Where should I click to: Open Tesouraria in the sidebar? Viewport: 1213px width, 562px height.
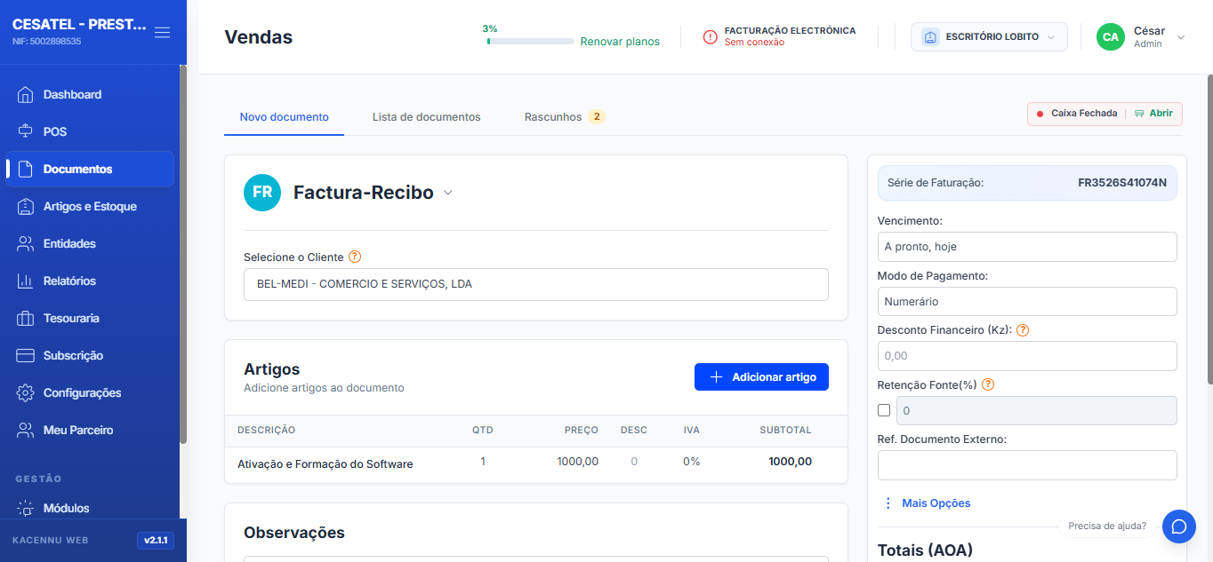(89, 318)
